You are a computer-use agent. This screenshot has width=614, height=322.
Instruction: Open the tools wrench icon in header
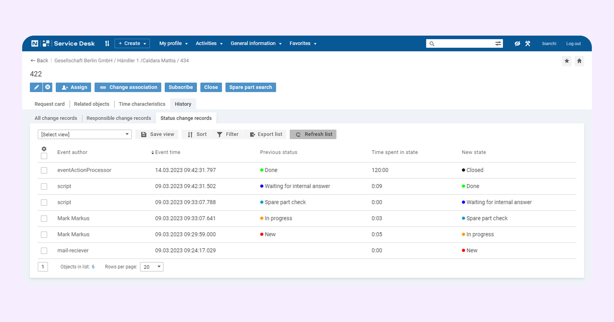point(528,44)
